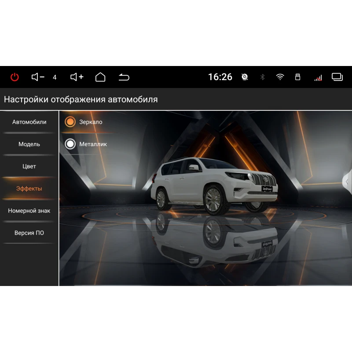Tap the cellular signal strength icon
Viewport: 352px width, 352px height.
click(x=318, y=78)
